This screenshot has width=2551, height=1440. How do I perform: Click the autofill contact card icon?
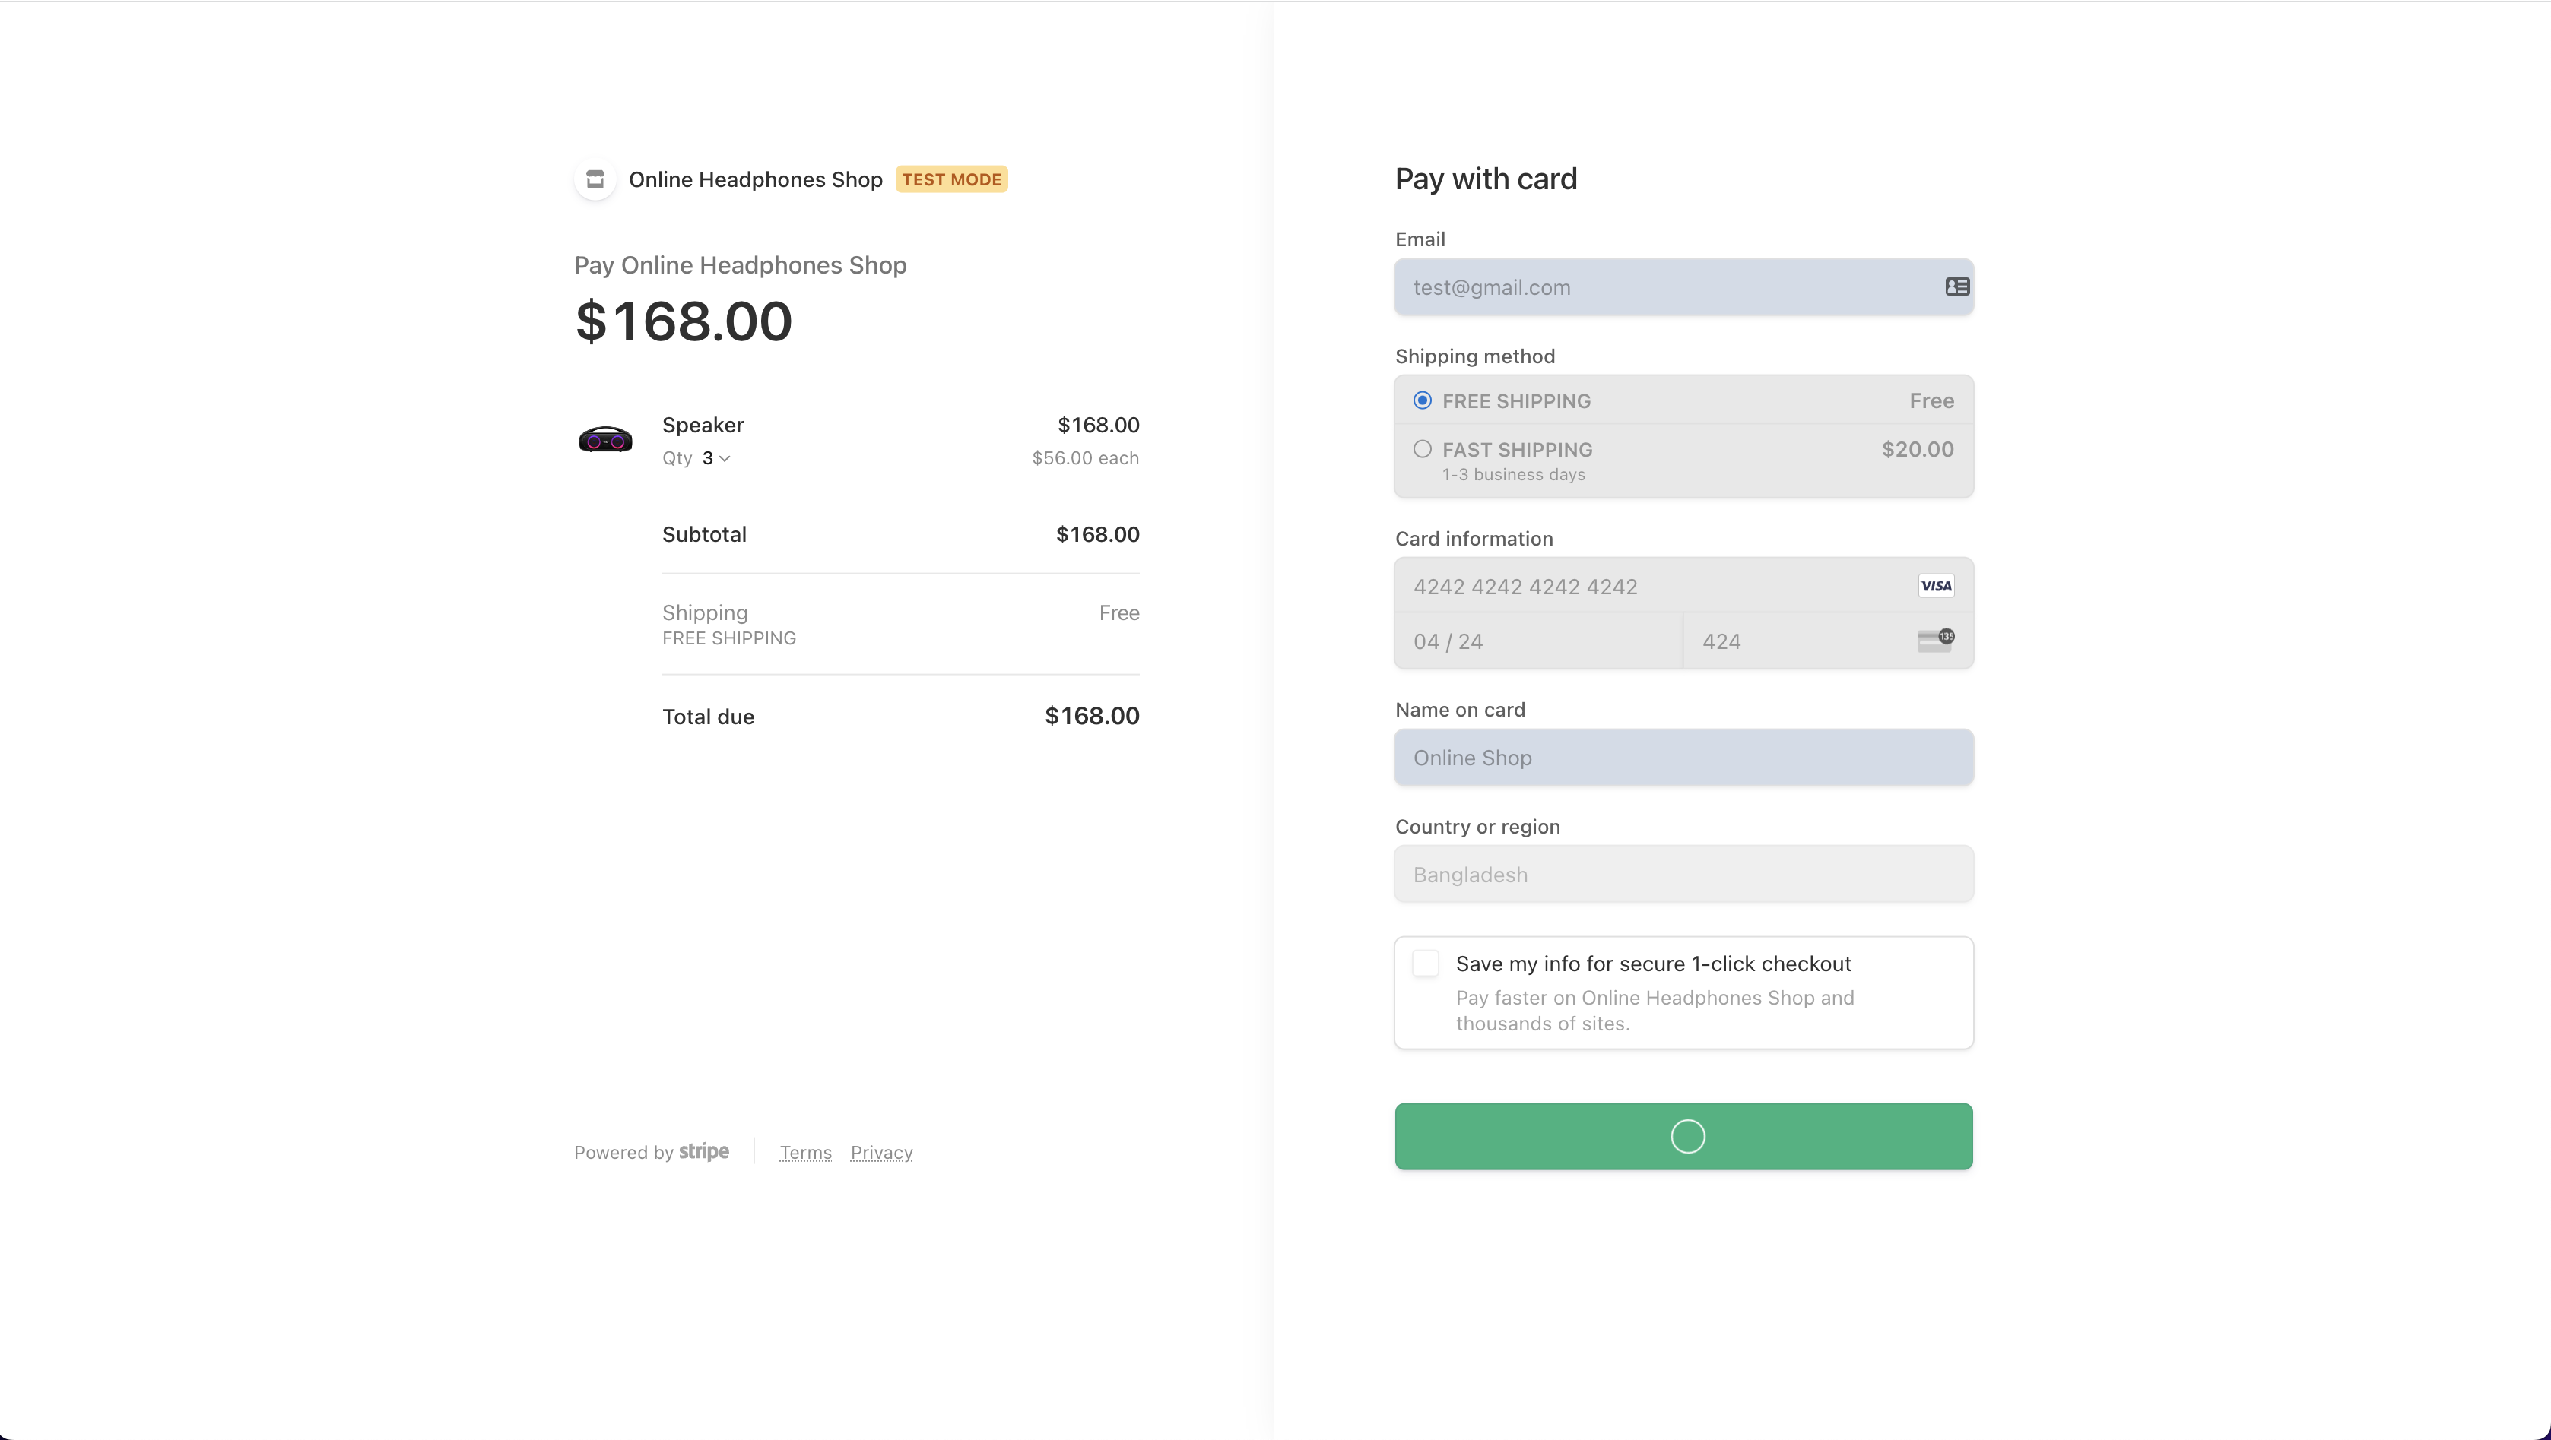1957,287
